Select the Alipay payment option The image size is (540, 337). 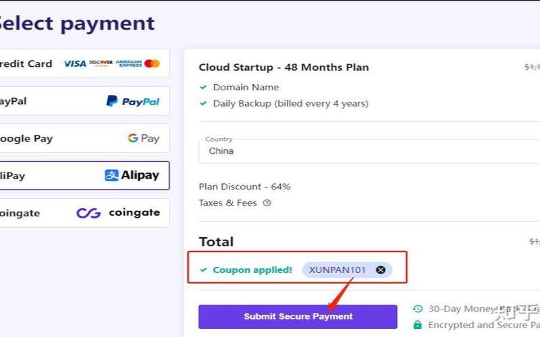tap(84, 175)
